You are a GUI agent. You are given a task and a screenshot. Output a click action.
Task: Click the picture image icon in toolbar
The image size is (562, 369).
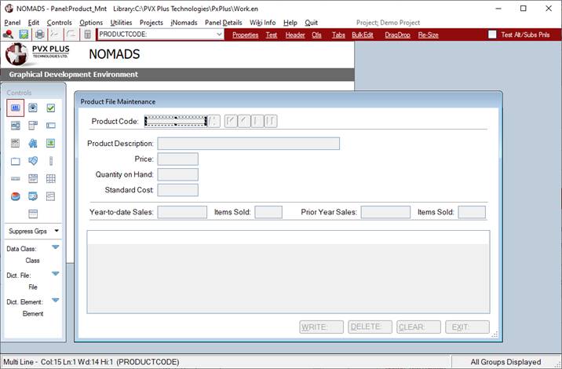[24, 35]
